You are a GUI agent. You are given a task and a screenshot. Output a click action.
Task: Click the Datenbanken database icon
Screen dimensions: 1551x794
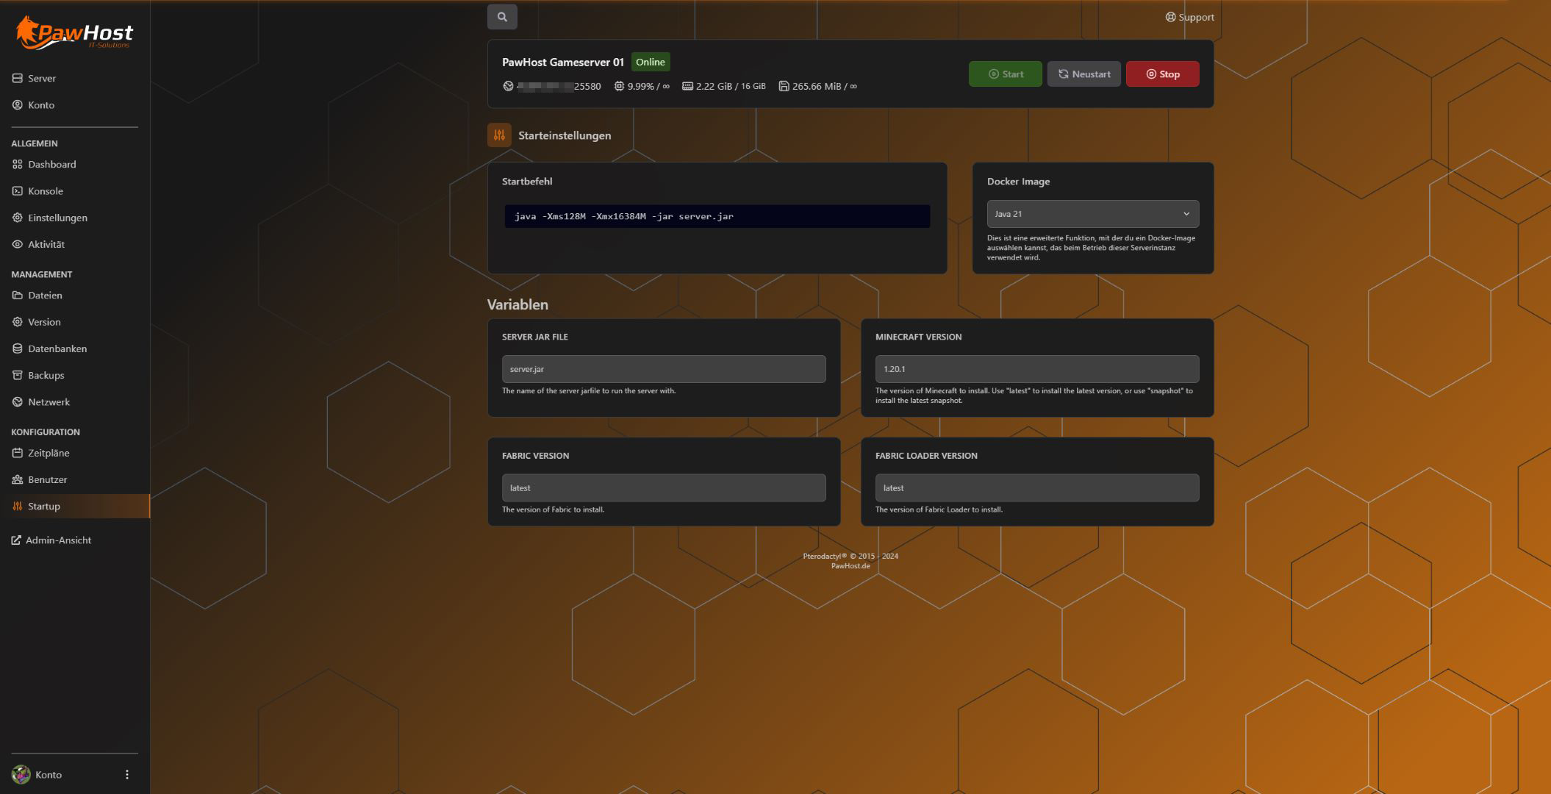pyautogui.click(x=18, y=349)
